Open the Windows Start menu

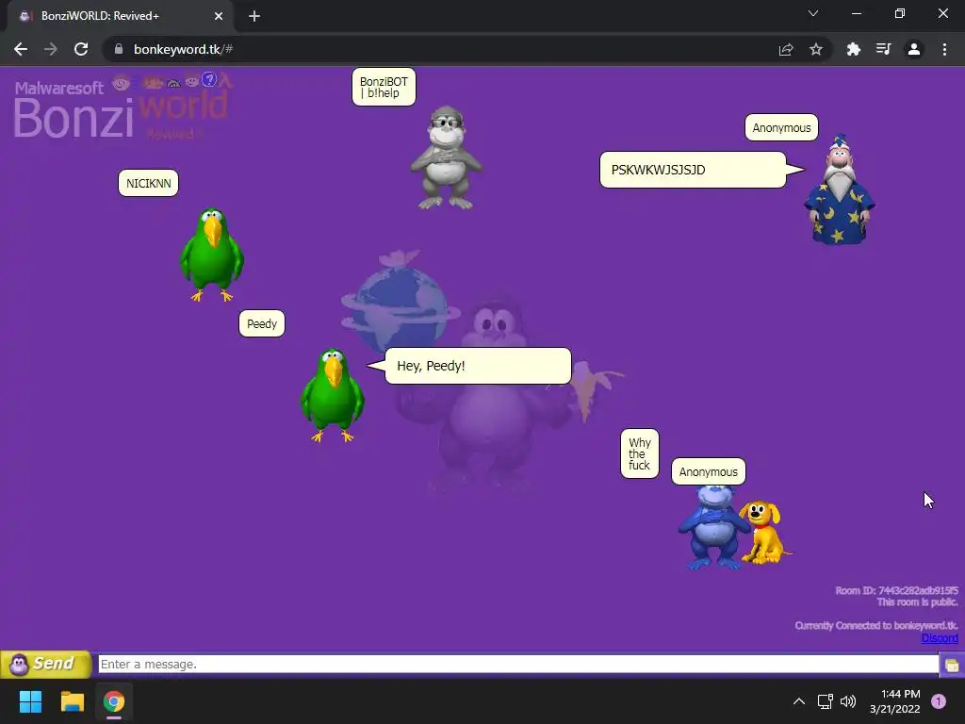[x=30, y=701]
